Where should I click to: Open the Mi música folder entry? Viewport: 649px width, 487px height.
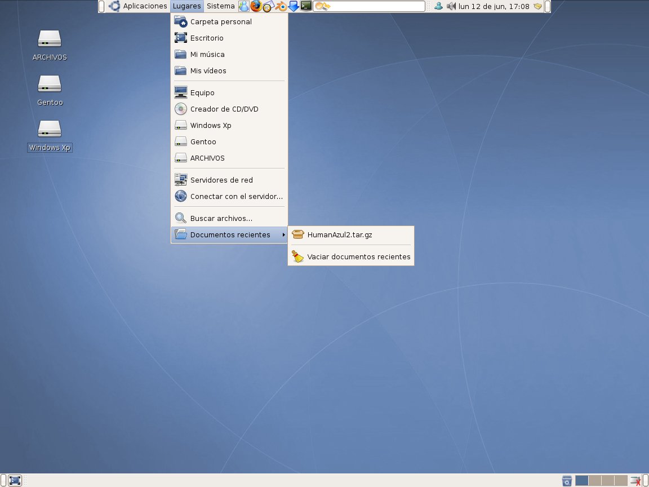(229, 54)
